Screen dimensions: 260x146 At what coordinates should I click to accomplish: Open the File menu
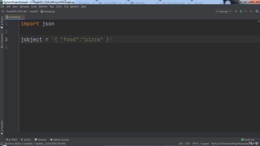coord(2,6)
